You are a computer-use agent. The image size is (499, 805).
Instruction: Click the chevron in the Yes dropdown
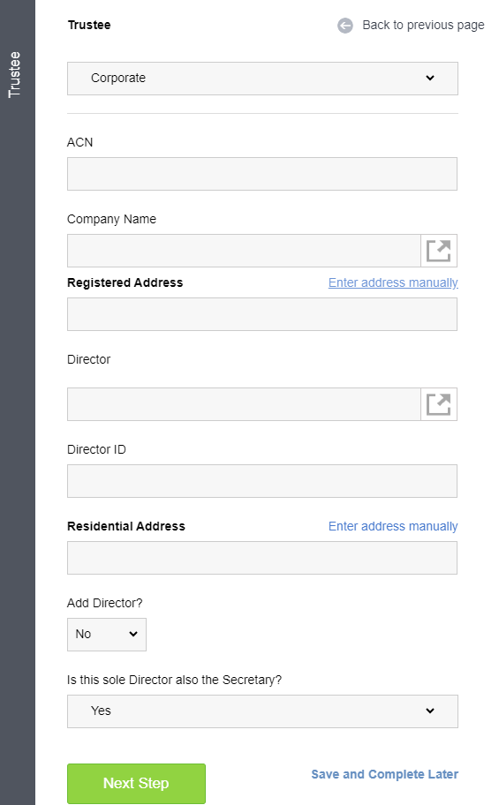coord(430,711)
